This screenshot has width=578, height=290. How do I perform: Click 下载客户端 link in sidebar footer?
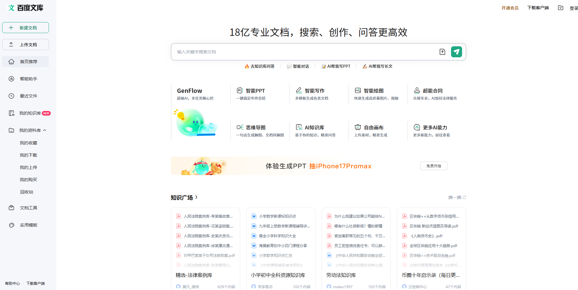point(35,284)
